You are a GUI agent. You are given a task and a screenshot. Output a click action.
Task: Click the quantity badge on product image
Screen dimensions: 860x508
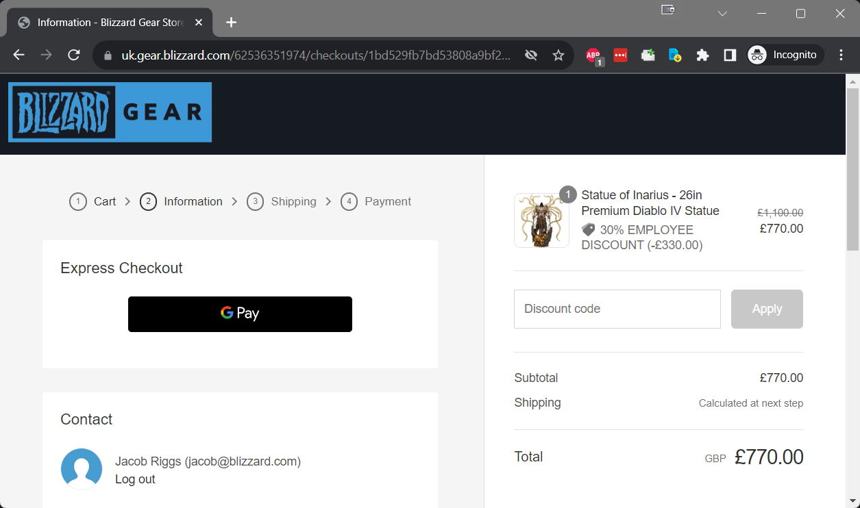pyautogui.click(x=568, y=194)
